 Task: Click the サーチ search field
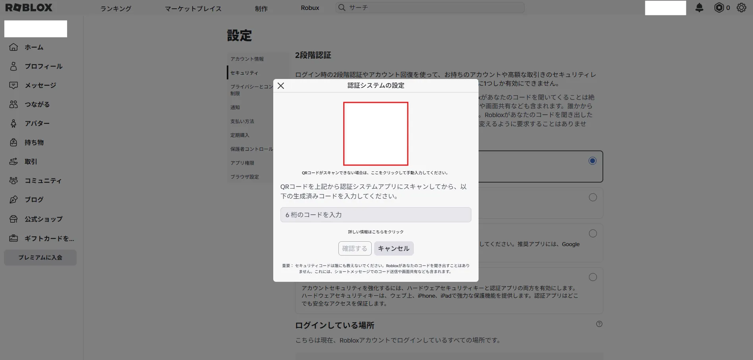coord(430,8)
